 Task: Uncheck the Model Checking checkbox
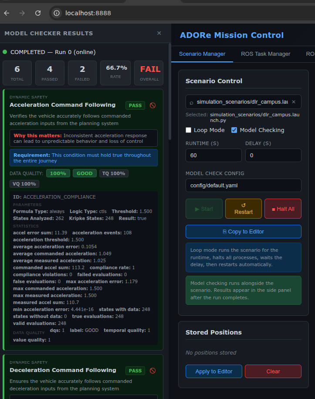tap(234, 130)
